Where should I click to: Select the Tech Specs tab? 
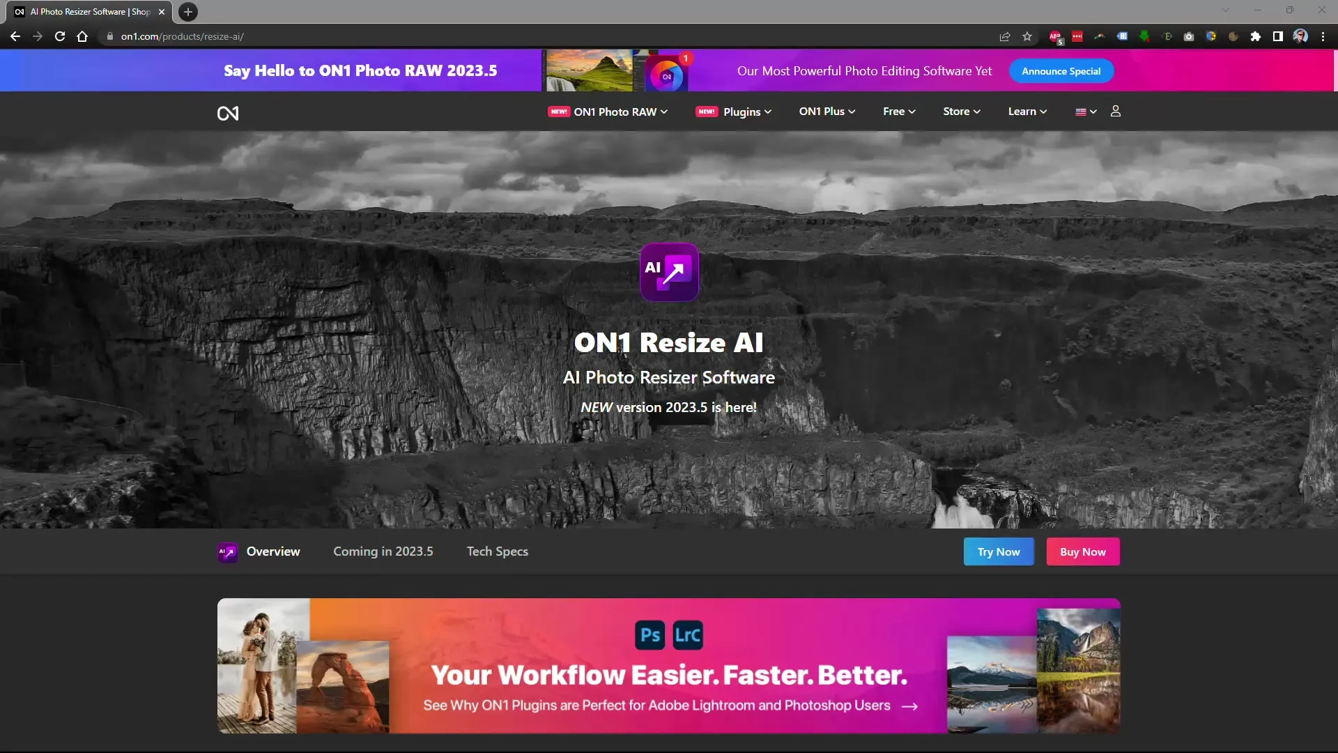496,551
